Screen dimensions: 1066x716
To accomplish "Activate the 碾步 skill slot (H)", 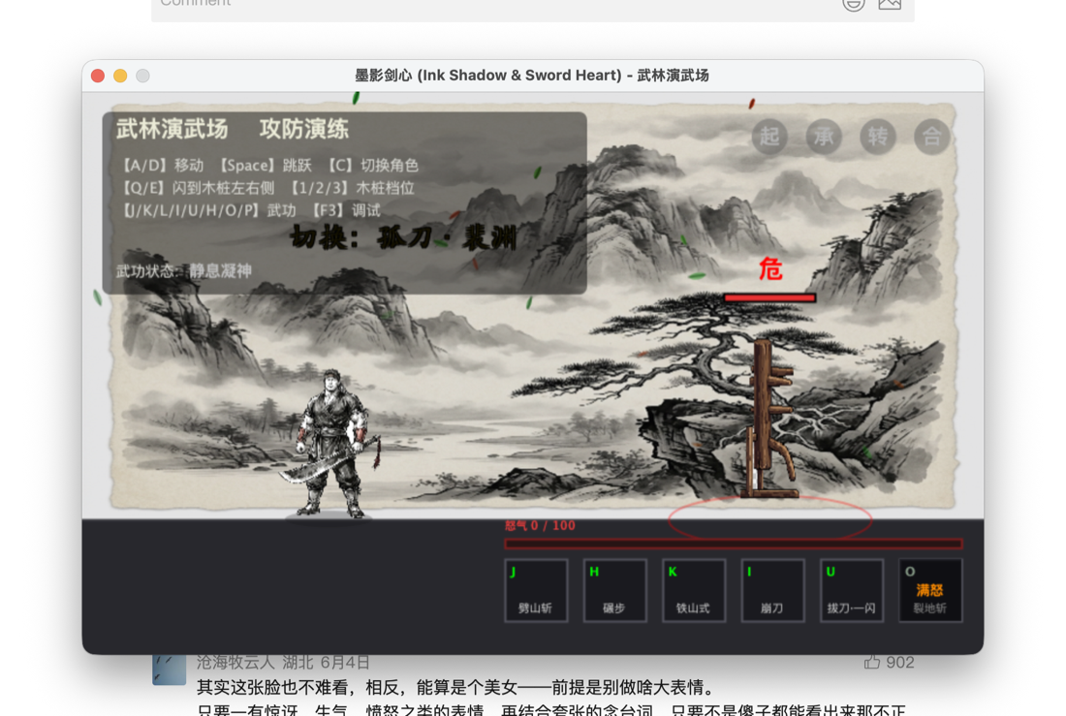I will tap(614, 590).
